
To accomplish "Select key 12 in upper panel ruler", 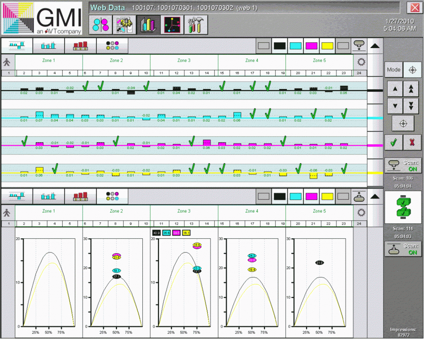I will pyautogui.click(x=176, y=73).
